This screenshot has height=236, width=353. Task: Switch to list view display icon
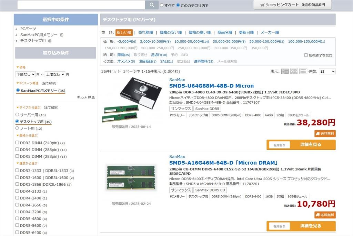coord(285,71)
